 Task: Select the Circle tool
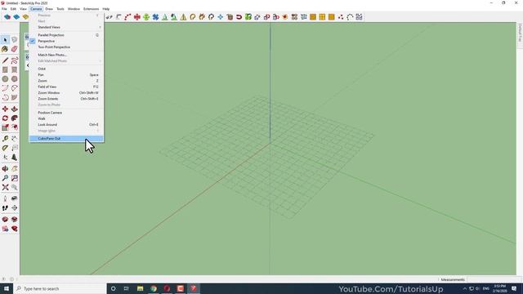coord(5,79)
